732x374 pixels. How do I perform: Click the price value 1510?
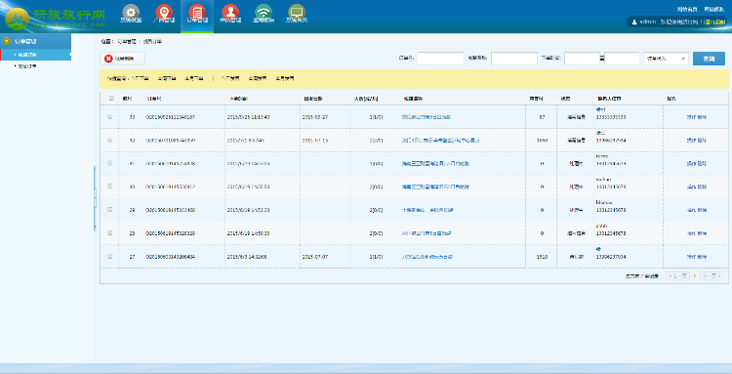[542, 257]
